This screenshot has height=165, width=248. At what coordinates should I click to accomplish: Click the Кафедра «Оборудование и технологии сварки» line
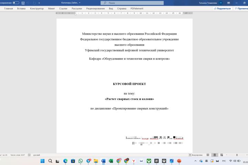130,59
